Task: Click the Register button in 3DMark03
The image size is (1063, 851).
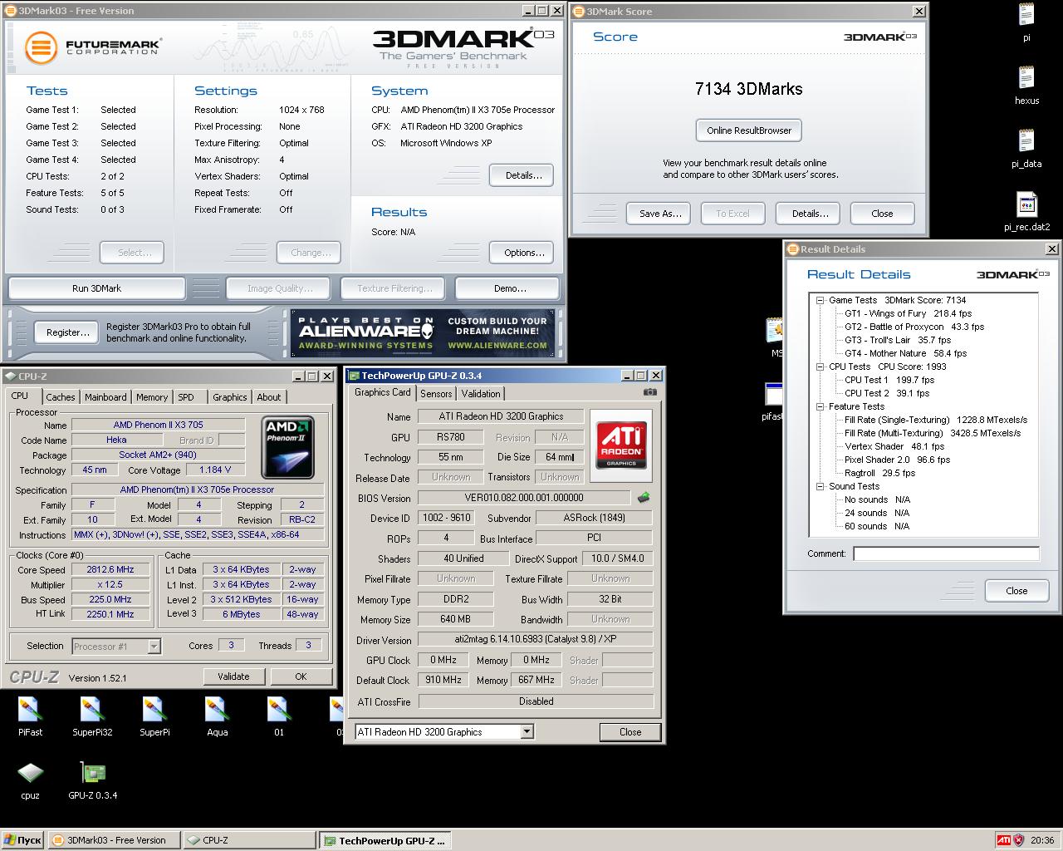Action: point(67,332)
